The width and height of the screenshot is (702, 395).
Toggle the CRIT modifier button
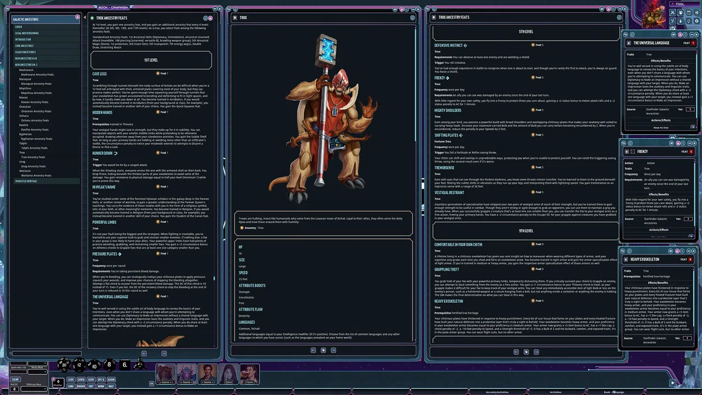91,386
